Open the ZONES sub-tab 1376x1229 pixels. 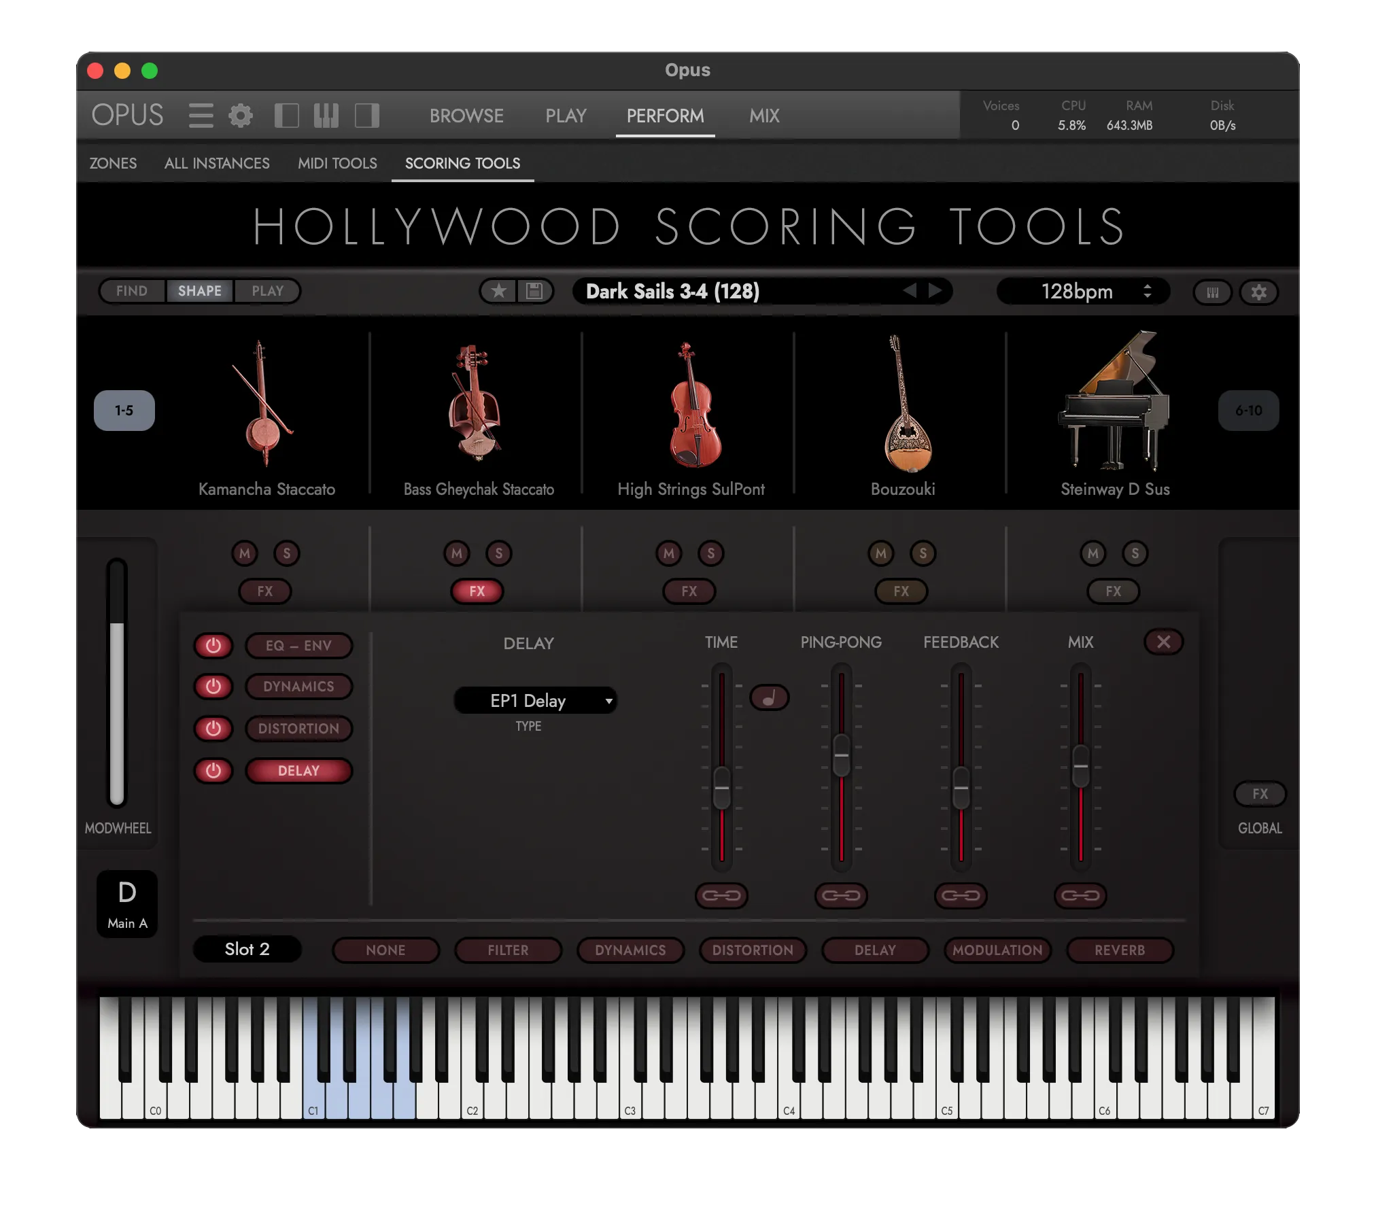[113, 163]
